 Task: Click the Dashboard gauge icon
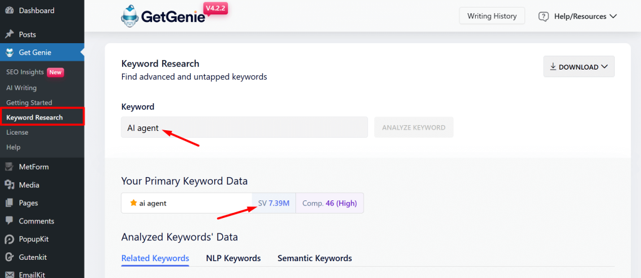click(x=9, y=10)
